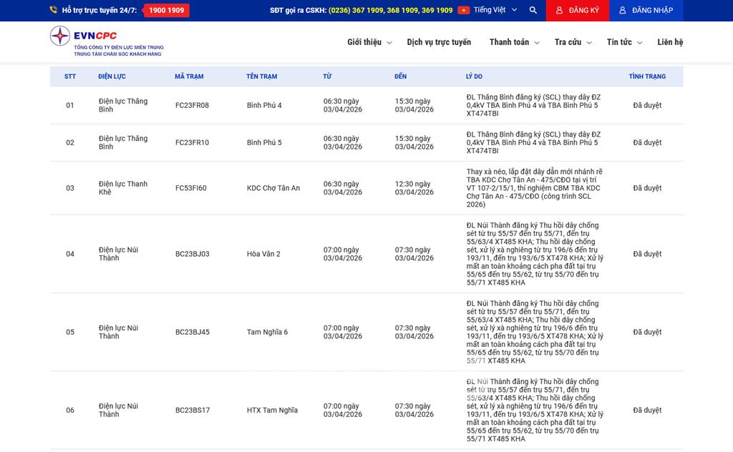Select KDC Chợ Tân An station name

coord(273,188)
